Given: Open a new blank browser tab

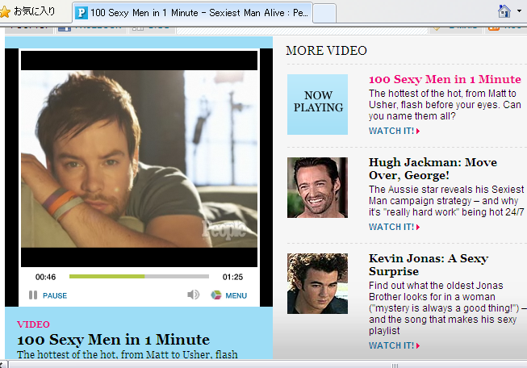Looking at the screenshot, I should 324,14.
